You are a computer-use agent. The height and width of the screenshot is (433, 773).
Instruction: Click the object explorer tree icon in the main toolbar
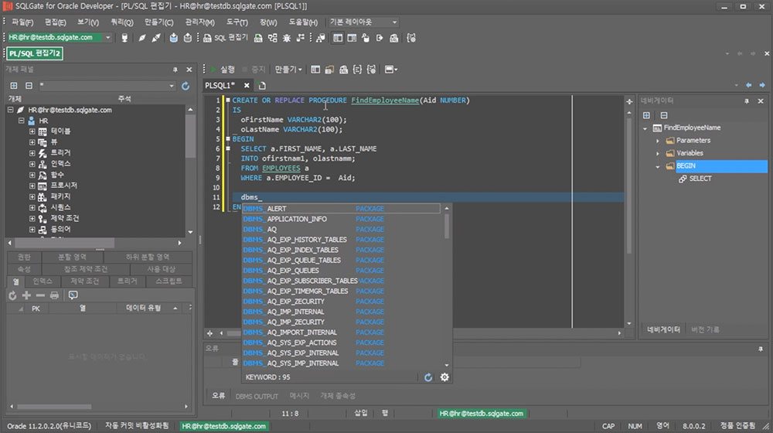(x=273, y=37)
